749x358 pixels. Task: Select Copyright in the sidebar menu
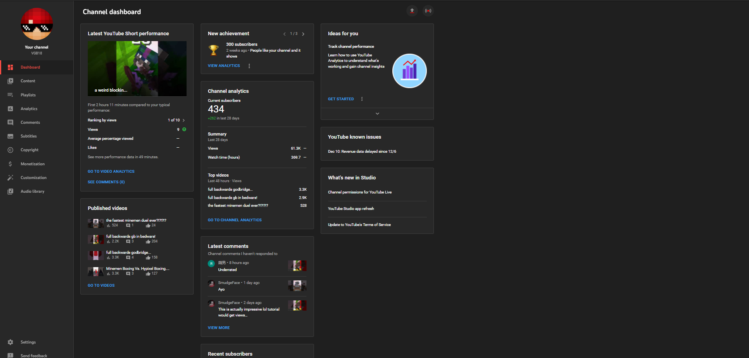(x=37, y=150)
